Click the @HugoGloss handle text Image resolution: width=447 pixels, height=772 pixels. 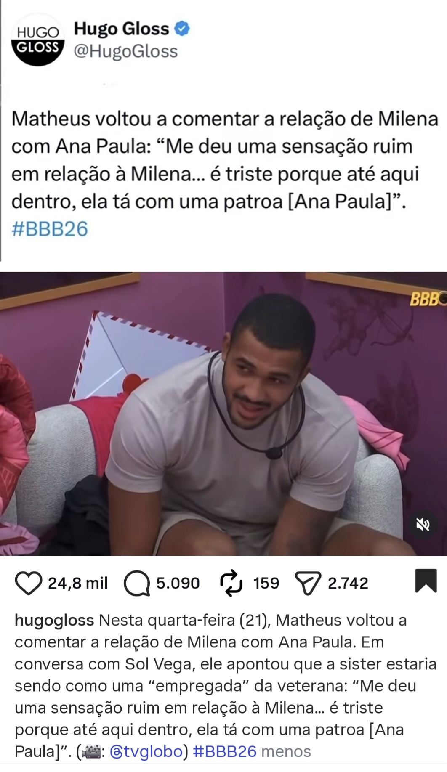click(126, 51)
